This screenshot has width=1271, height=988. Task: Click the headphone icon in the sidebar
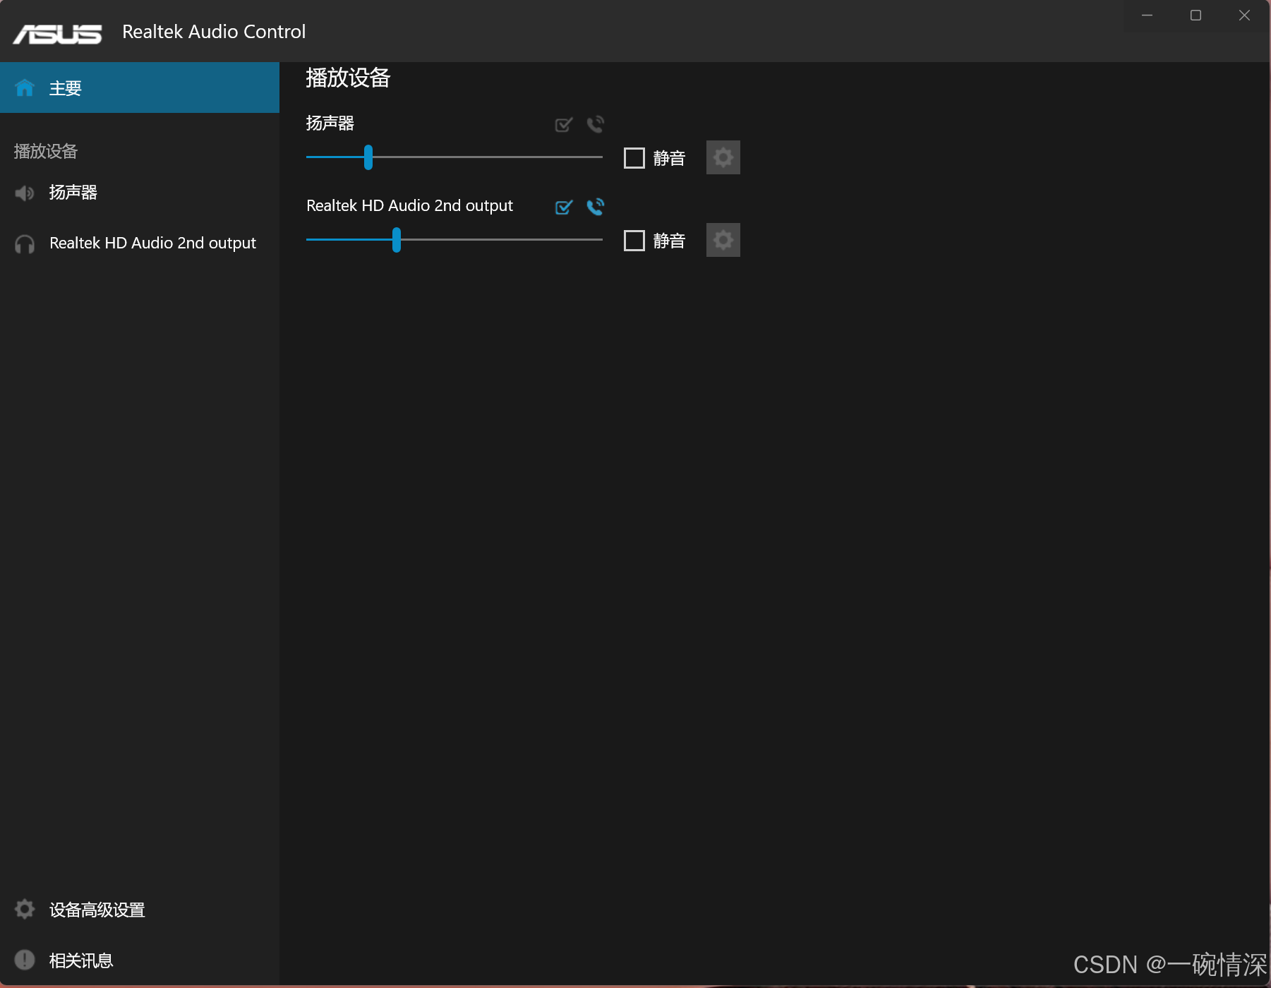(25, 244)
